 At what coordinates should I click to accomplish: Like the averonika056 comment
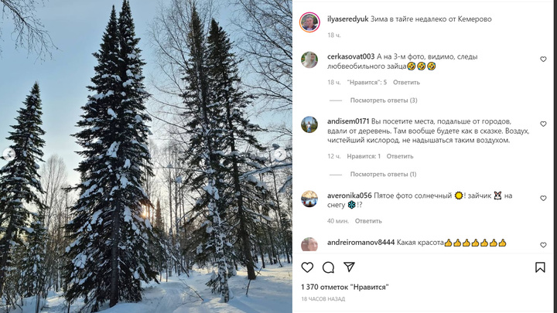click(543, 199)
